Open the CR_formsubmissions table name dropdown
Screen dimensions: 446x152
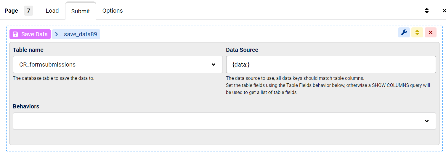[113, 65]
